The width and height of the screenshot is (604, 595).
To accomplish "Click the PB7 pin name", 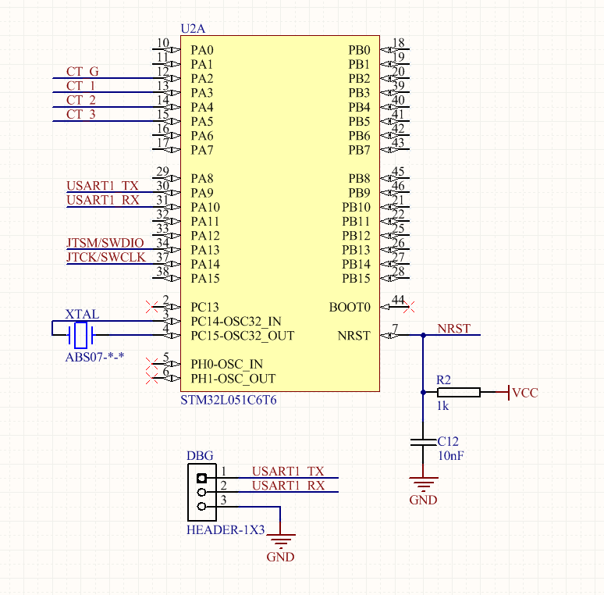I will tap(359, 150).
